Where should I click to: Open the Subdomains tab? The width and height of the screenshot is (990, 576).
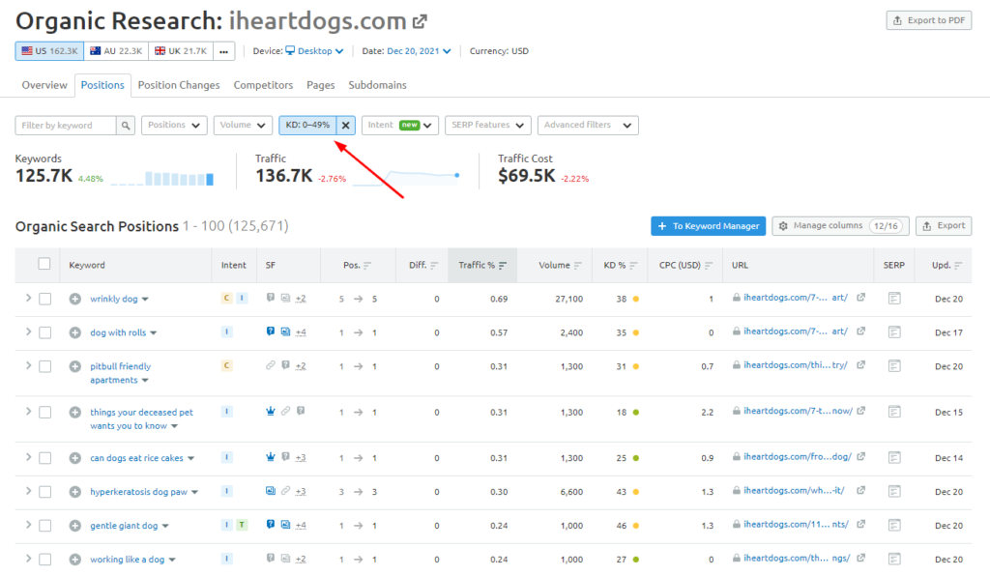[378, 85]
